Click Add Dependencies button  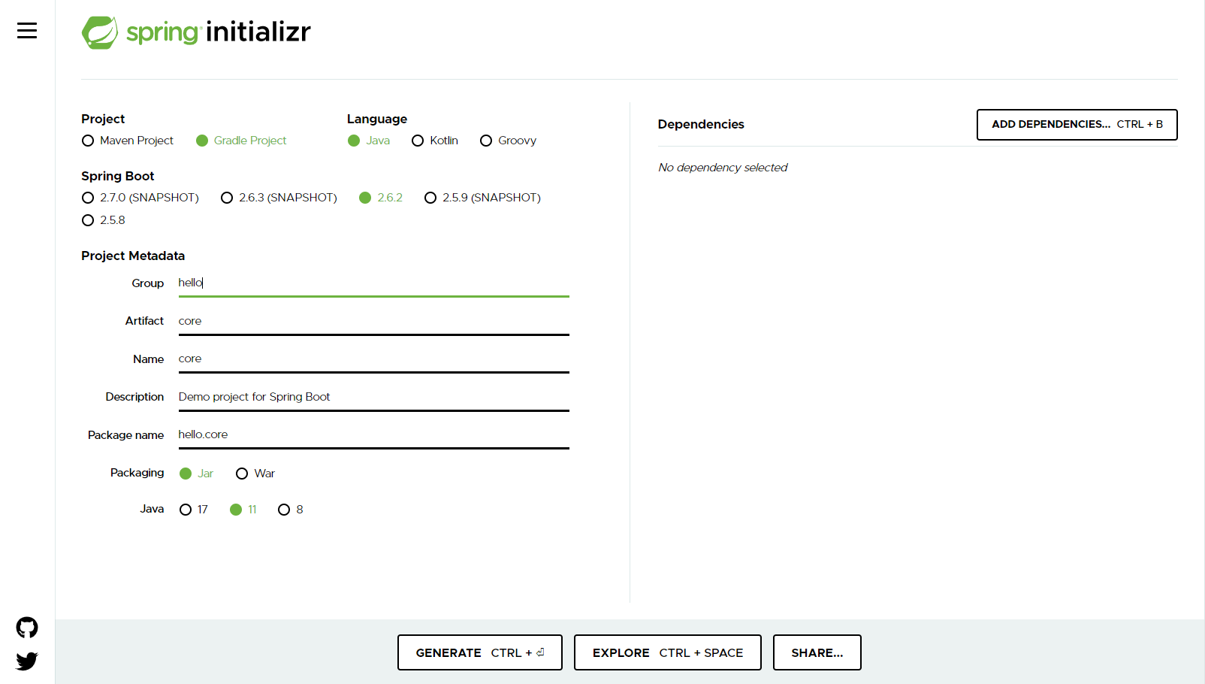pos(1077,125)
